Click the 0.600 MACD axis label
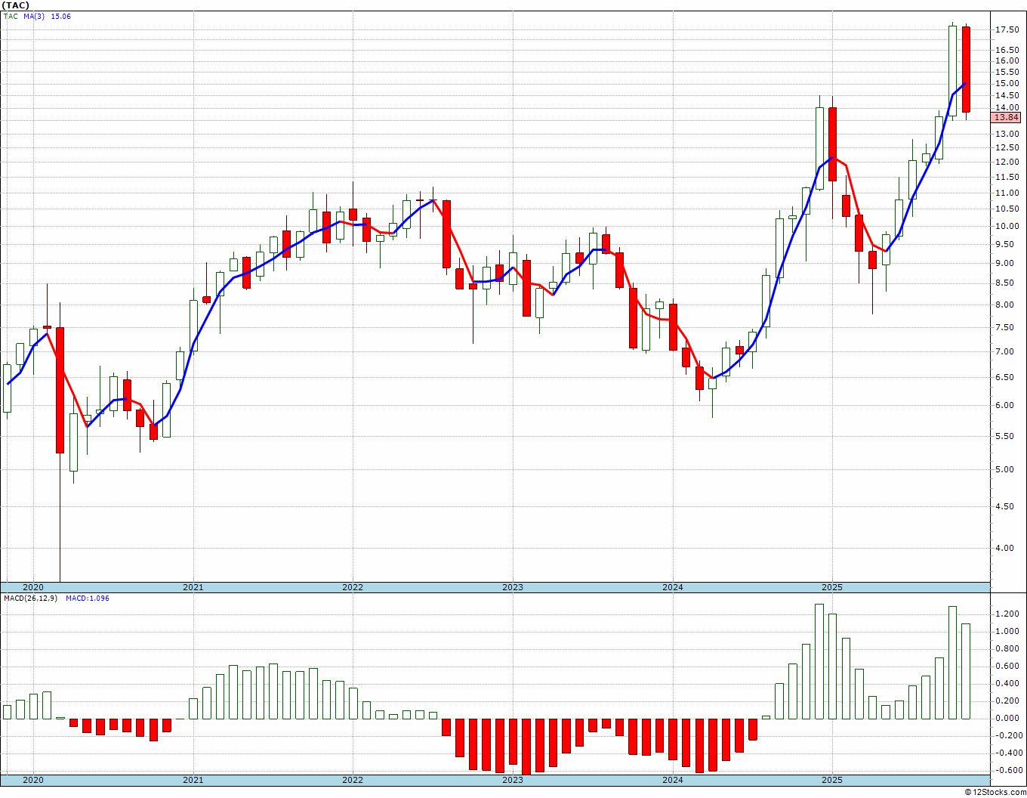This screenshot has height=798, width=1027. pos(1007,666)
